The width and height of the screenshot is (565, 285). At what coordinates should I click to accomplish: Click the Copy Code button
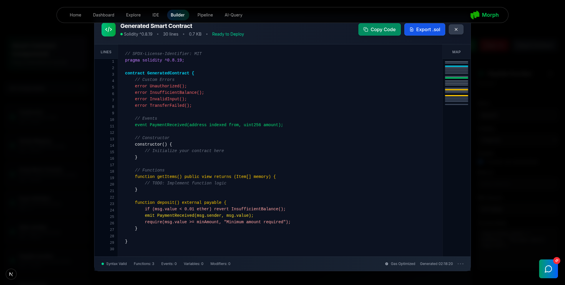(379, 29)
